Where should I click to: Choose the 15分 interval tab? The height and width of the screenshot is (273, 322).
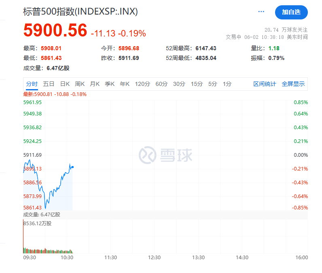click(x=197, y=84)
